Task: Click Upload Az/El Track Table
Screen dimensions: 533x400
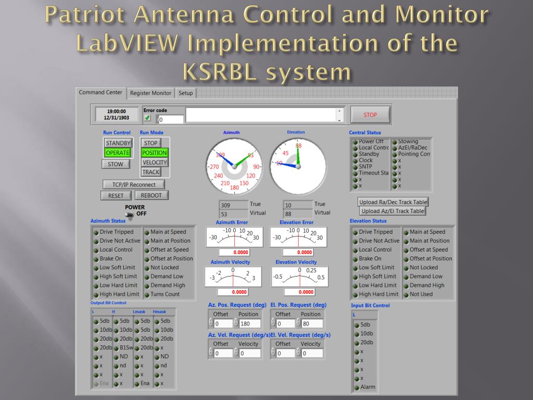Action: point(392,211)
